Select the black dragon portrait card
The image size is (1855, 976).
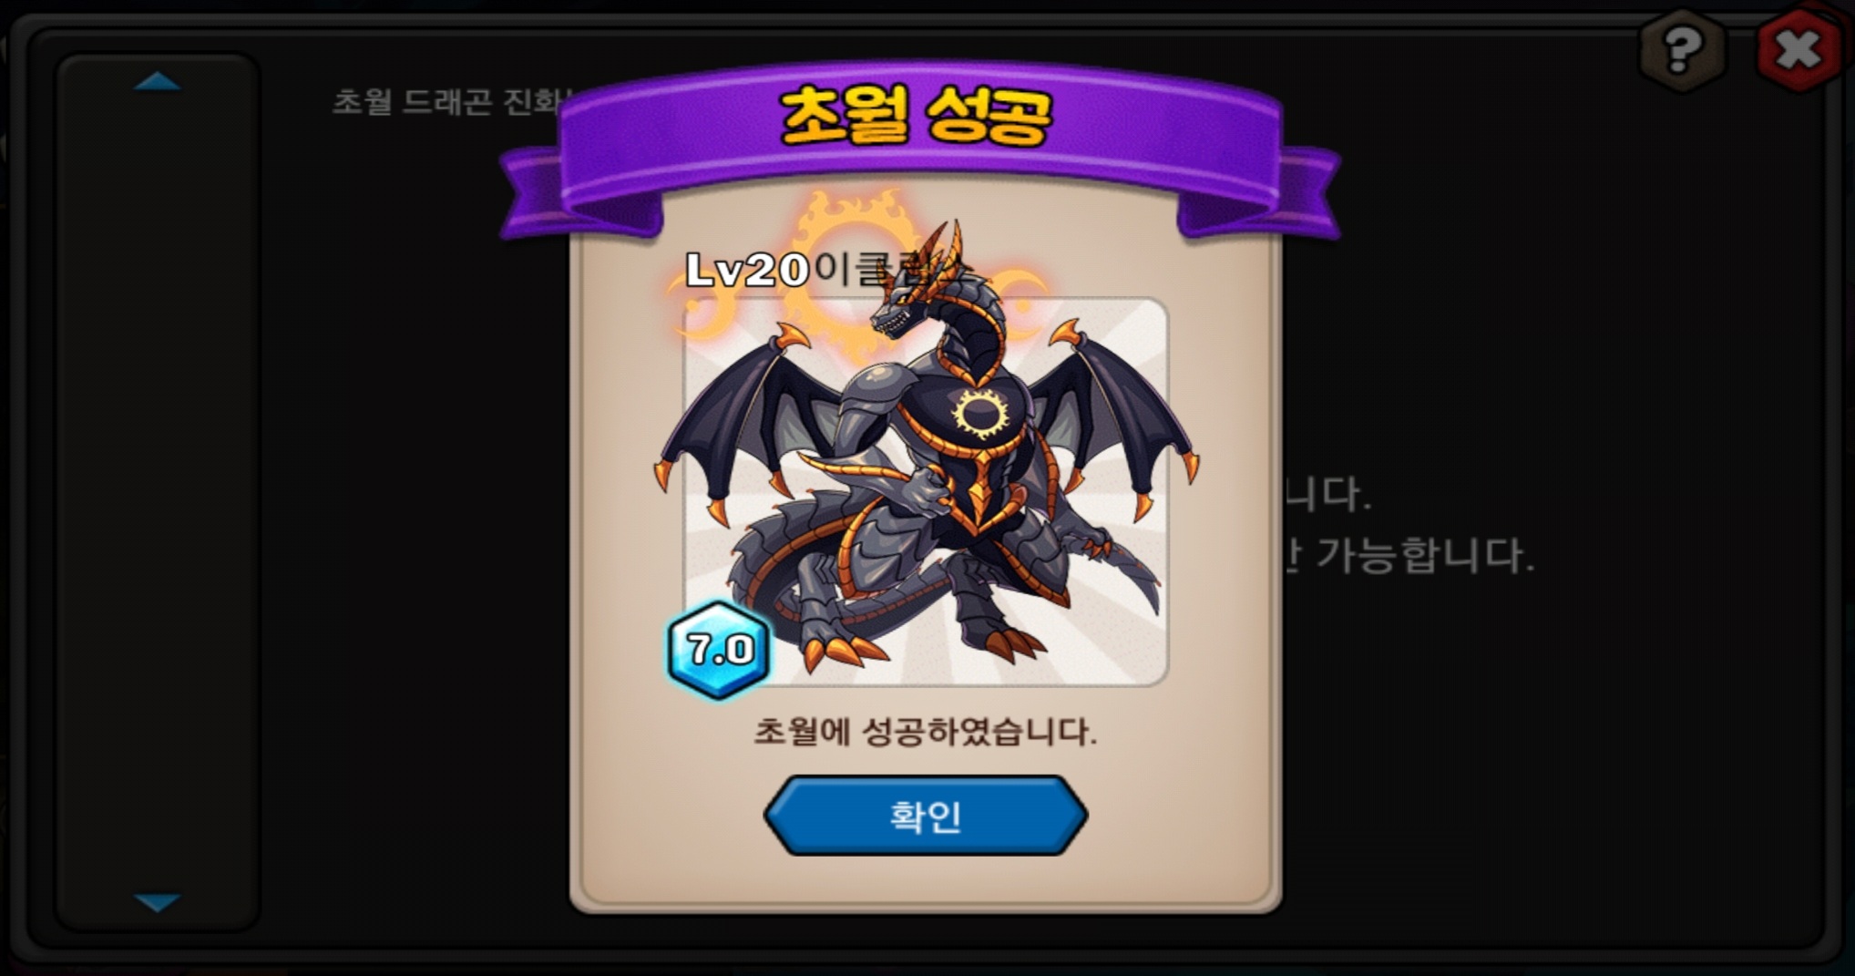pyautogui.click(x=926, y=492)
